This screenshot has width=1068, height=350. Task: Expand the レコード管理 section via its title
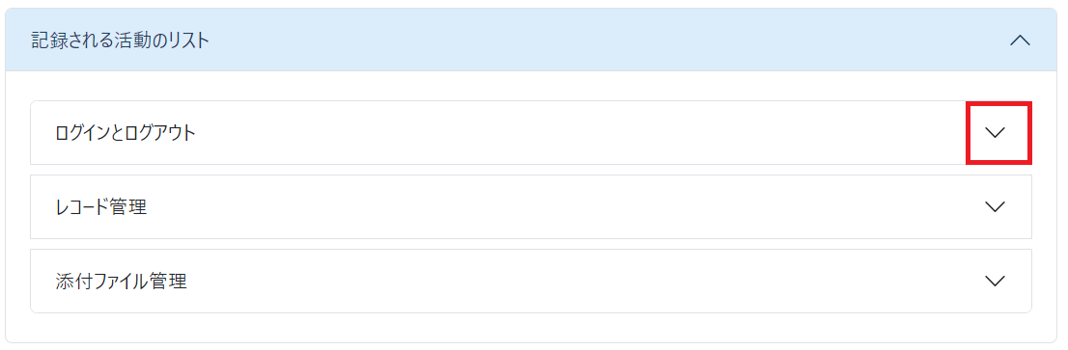[x=100, y=206]
